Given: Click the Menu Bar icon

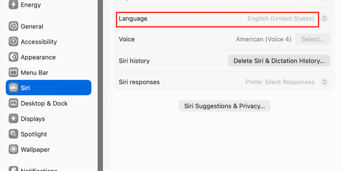Looking at the screenshot, I should (13, 73).
